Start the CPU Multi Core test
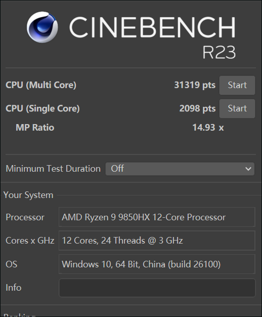 (x=237, y=85)
